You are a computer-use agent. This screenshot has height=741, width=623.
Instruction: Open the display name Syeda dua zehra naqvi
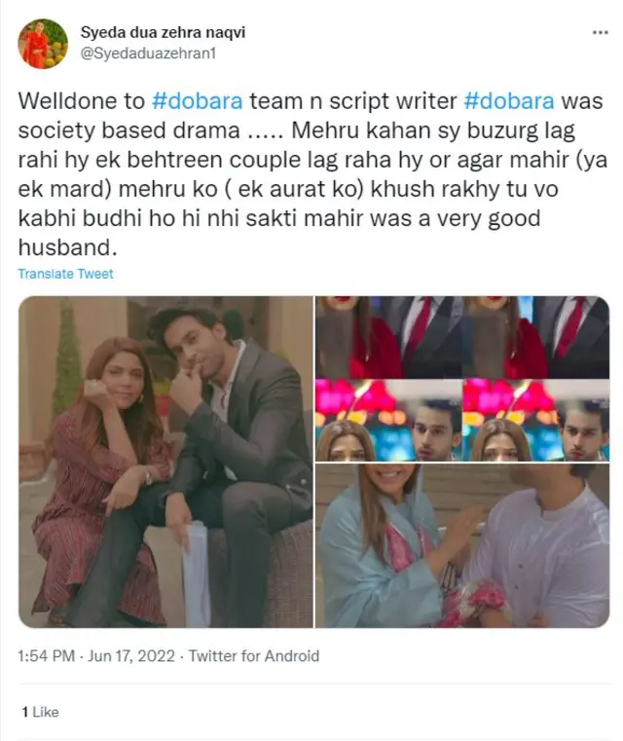(163, 32)
